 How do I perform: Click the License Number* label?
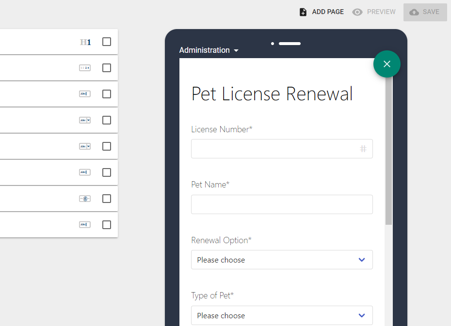(x=222, y=129)
